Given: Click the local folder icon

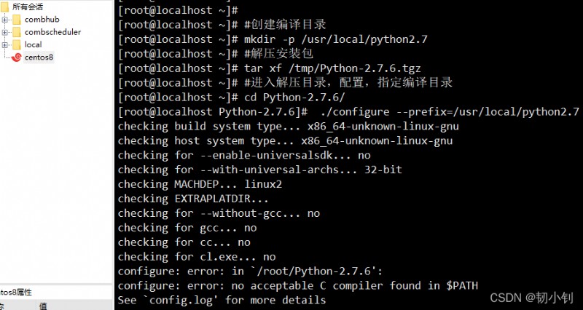Looking at the screenshot, I should click(17, 45).
